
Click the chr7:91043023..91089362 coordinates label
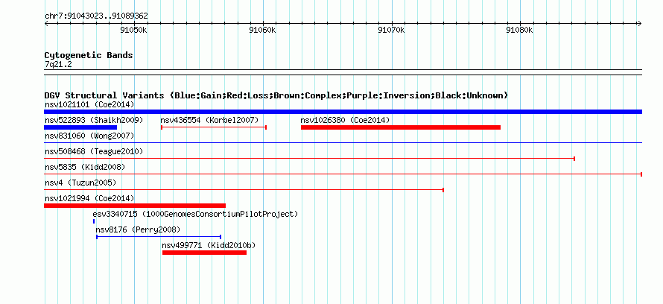[96, 16]
